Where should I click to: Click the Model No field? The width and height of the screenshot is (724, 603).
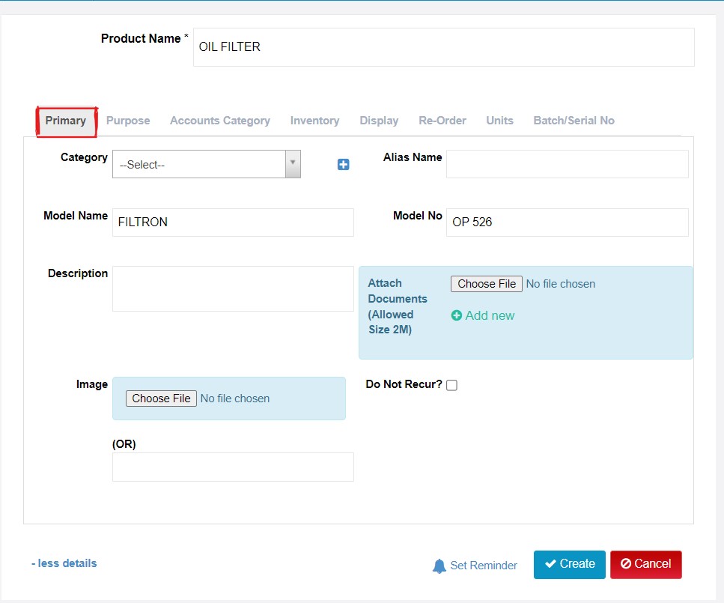[567, 222]
